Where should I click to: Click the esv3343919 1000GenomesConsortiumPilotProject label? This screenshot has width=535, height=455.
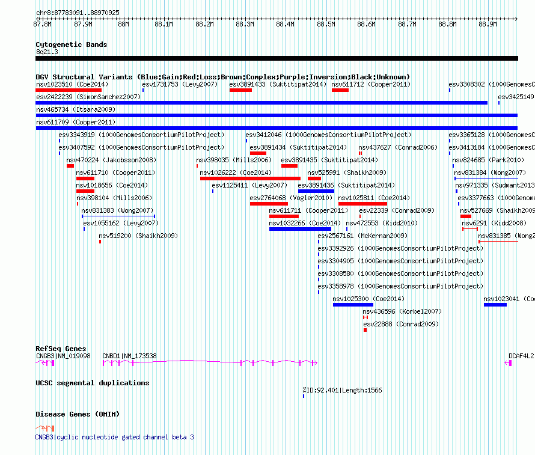click(x=142, y=135)
